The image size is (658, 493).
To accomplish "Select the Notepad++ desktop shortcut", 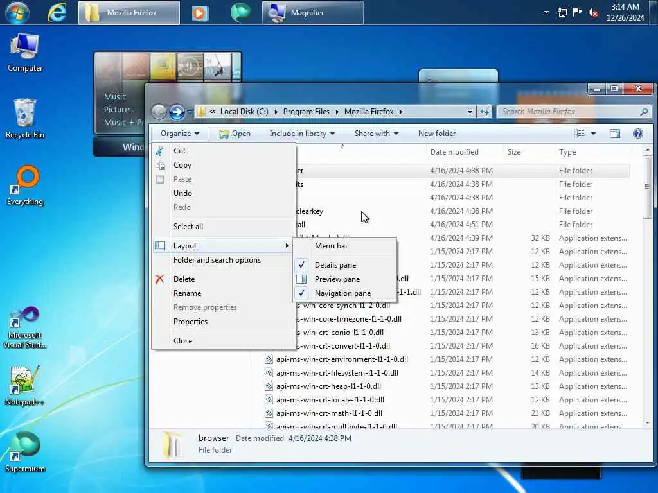I will [25, 386].
